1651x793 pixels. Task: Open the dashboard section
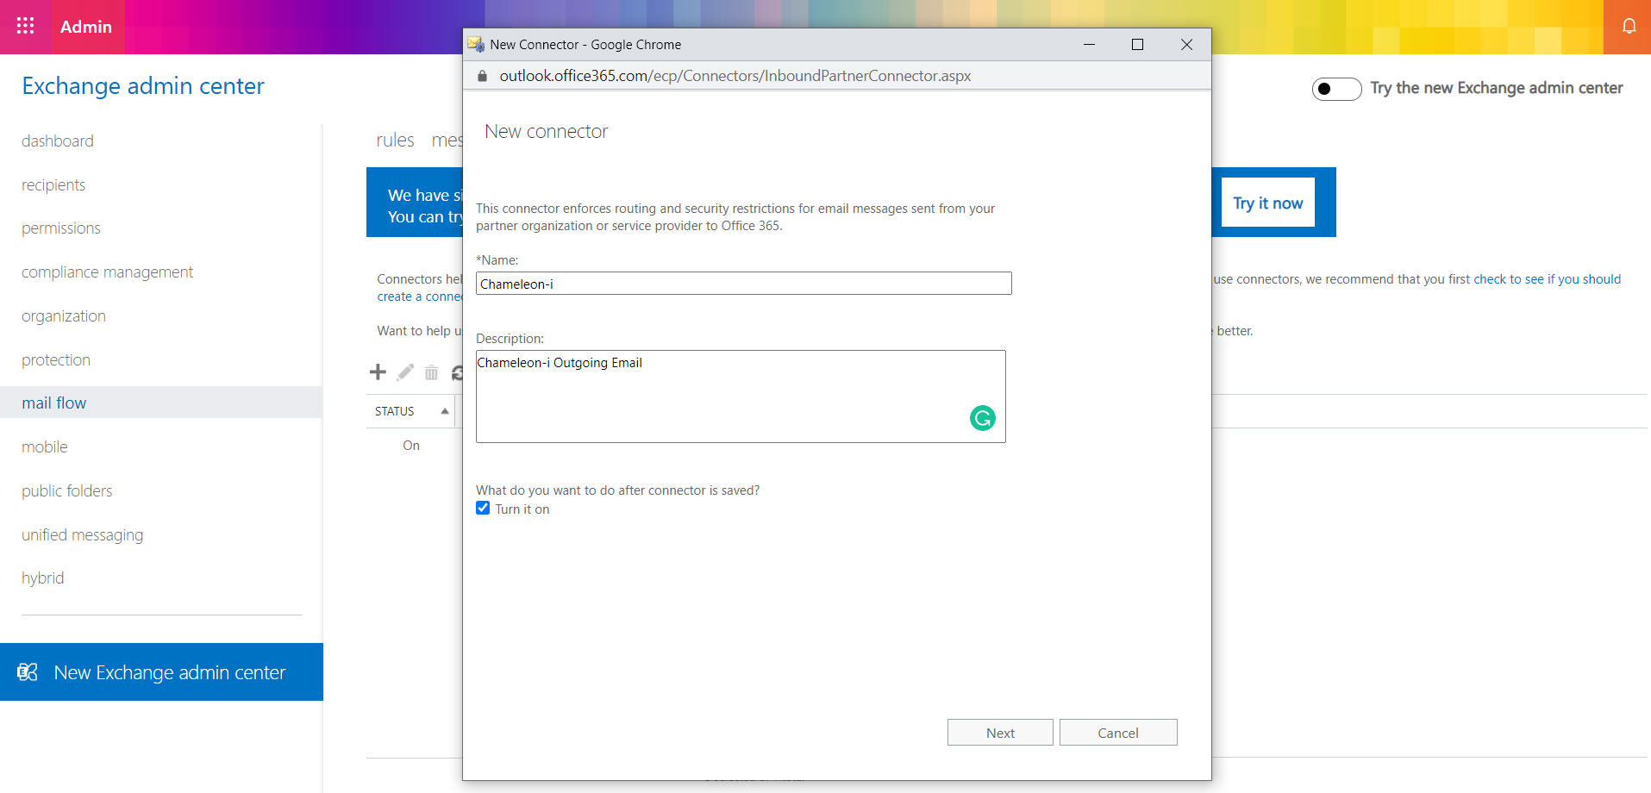coord(58,140)
